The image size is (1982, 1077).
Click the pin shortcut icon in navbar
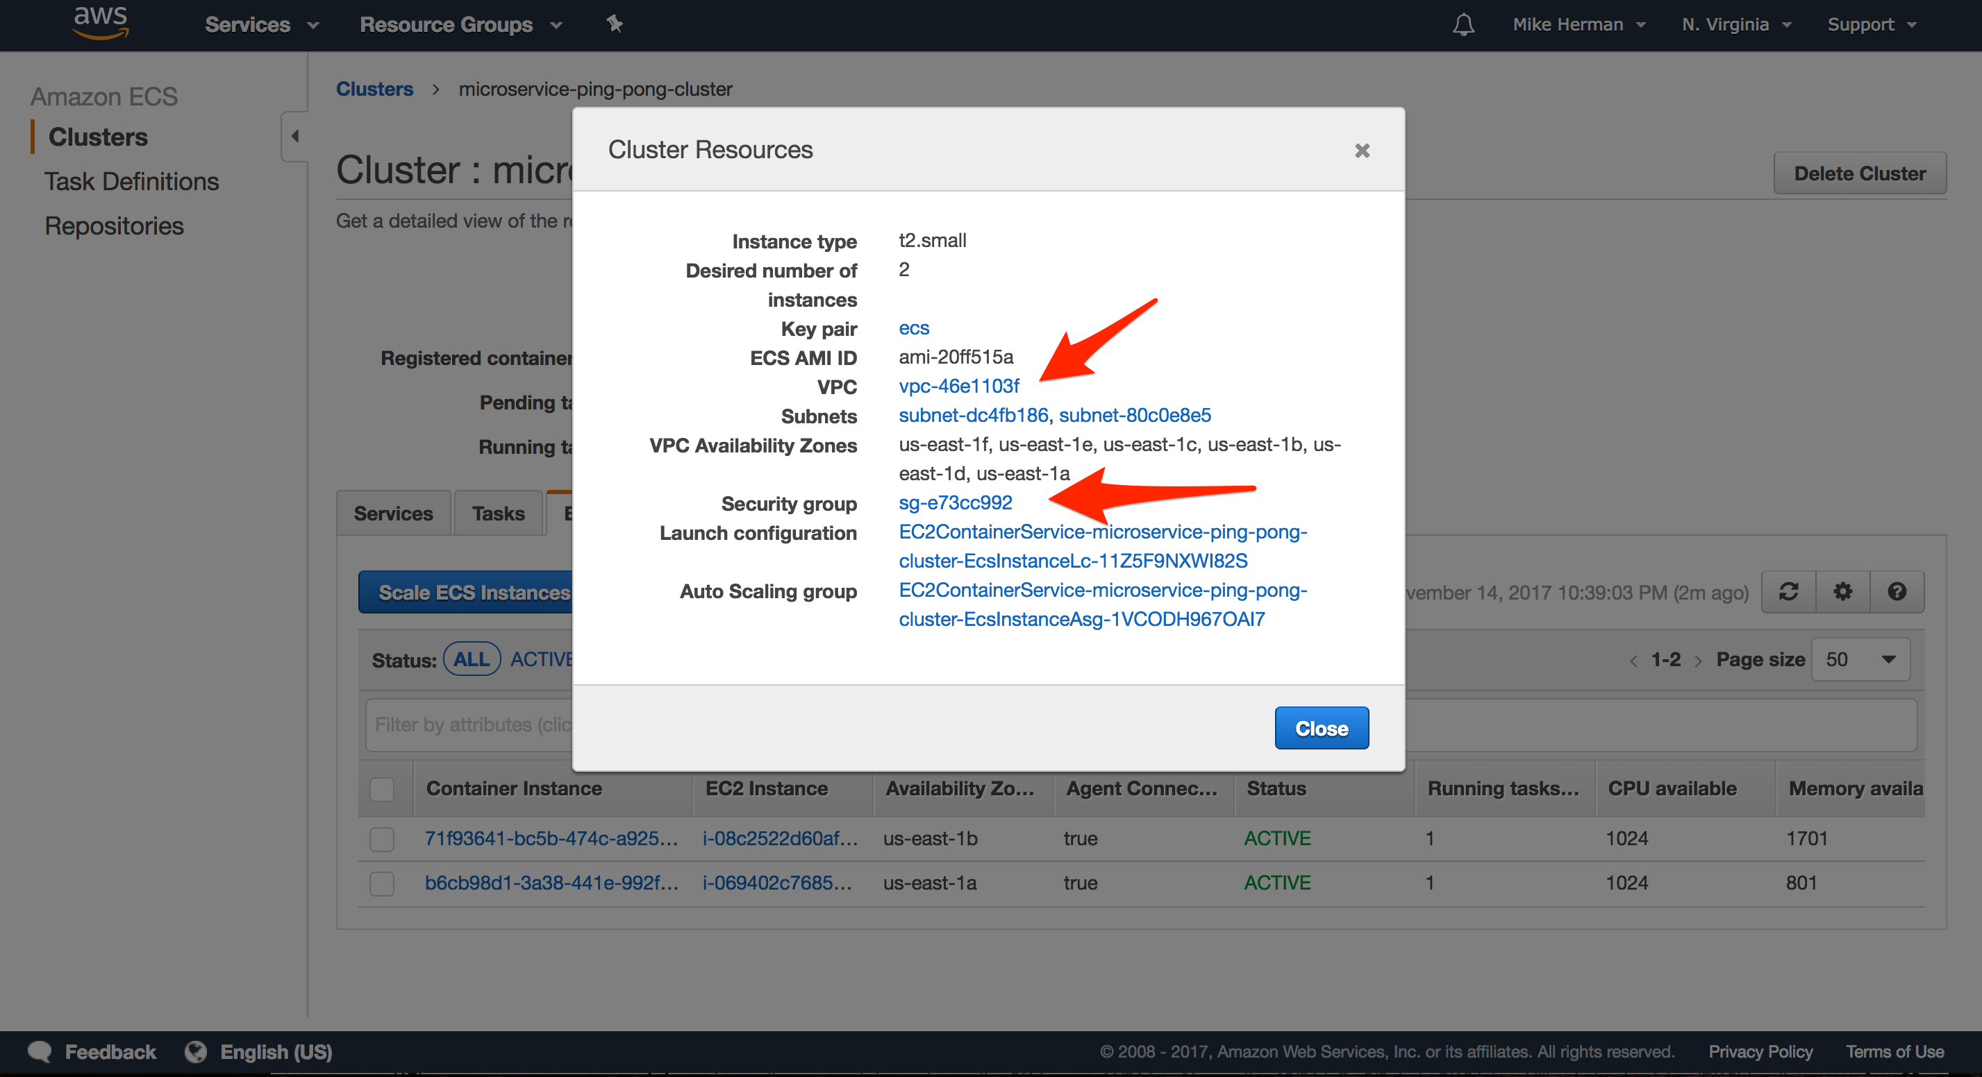614,24
